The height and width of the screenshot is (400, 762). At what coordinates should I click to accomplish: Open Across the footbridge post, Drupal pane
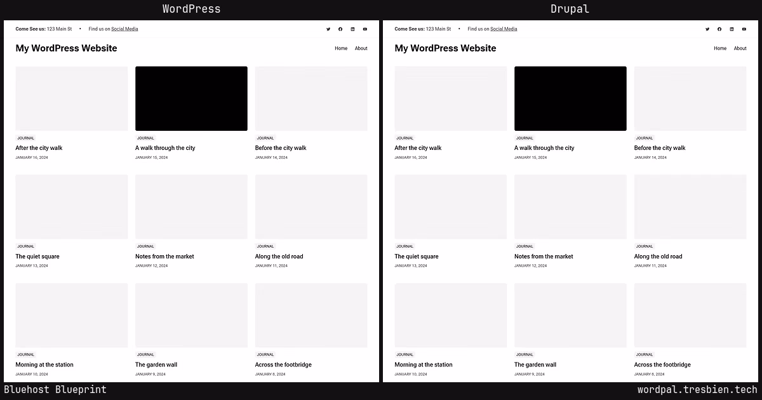(662, 365)
